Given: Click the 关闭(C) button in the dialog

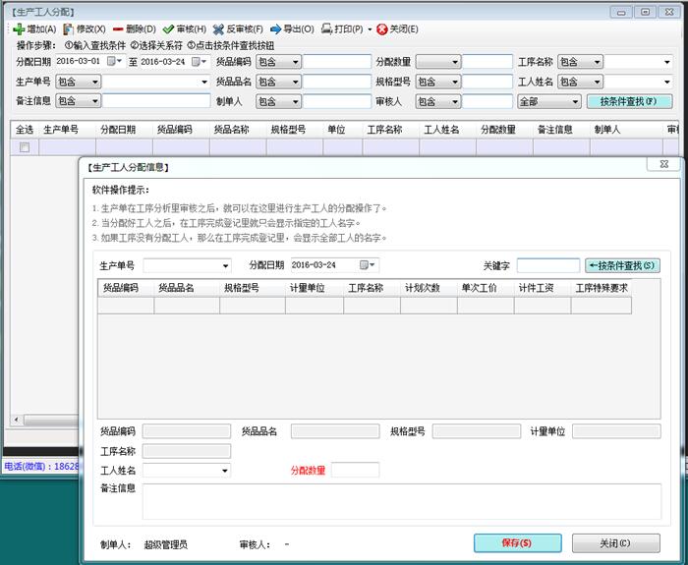Looking at the screenshot, I should click(x=615, y=543).
